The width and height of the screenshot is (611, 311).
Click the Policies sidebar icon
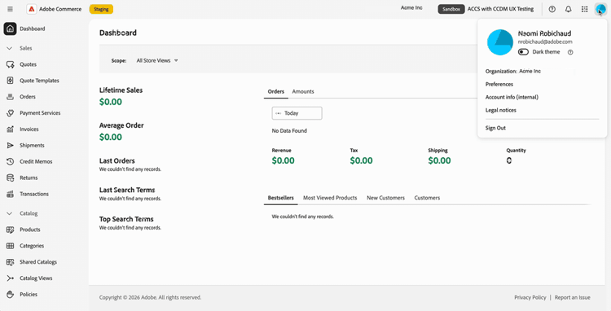point(10,295)
